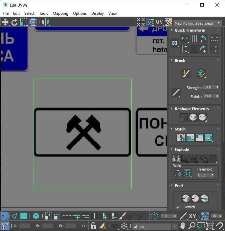Select the Zoom magnifier tool

tap(192, 225)
